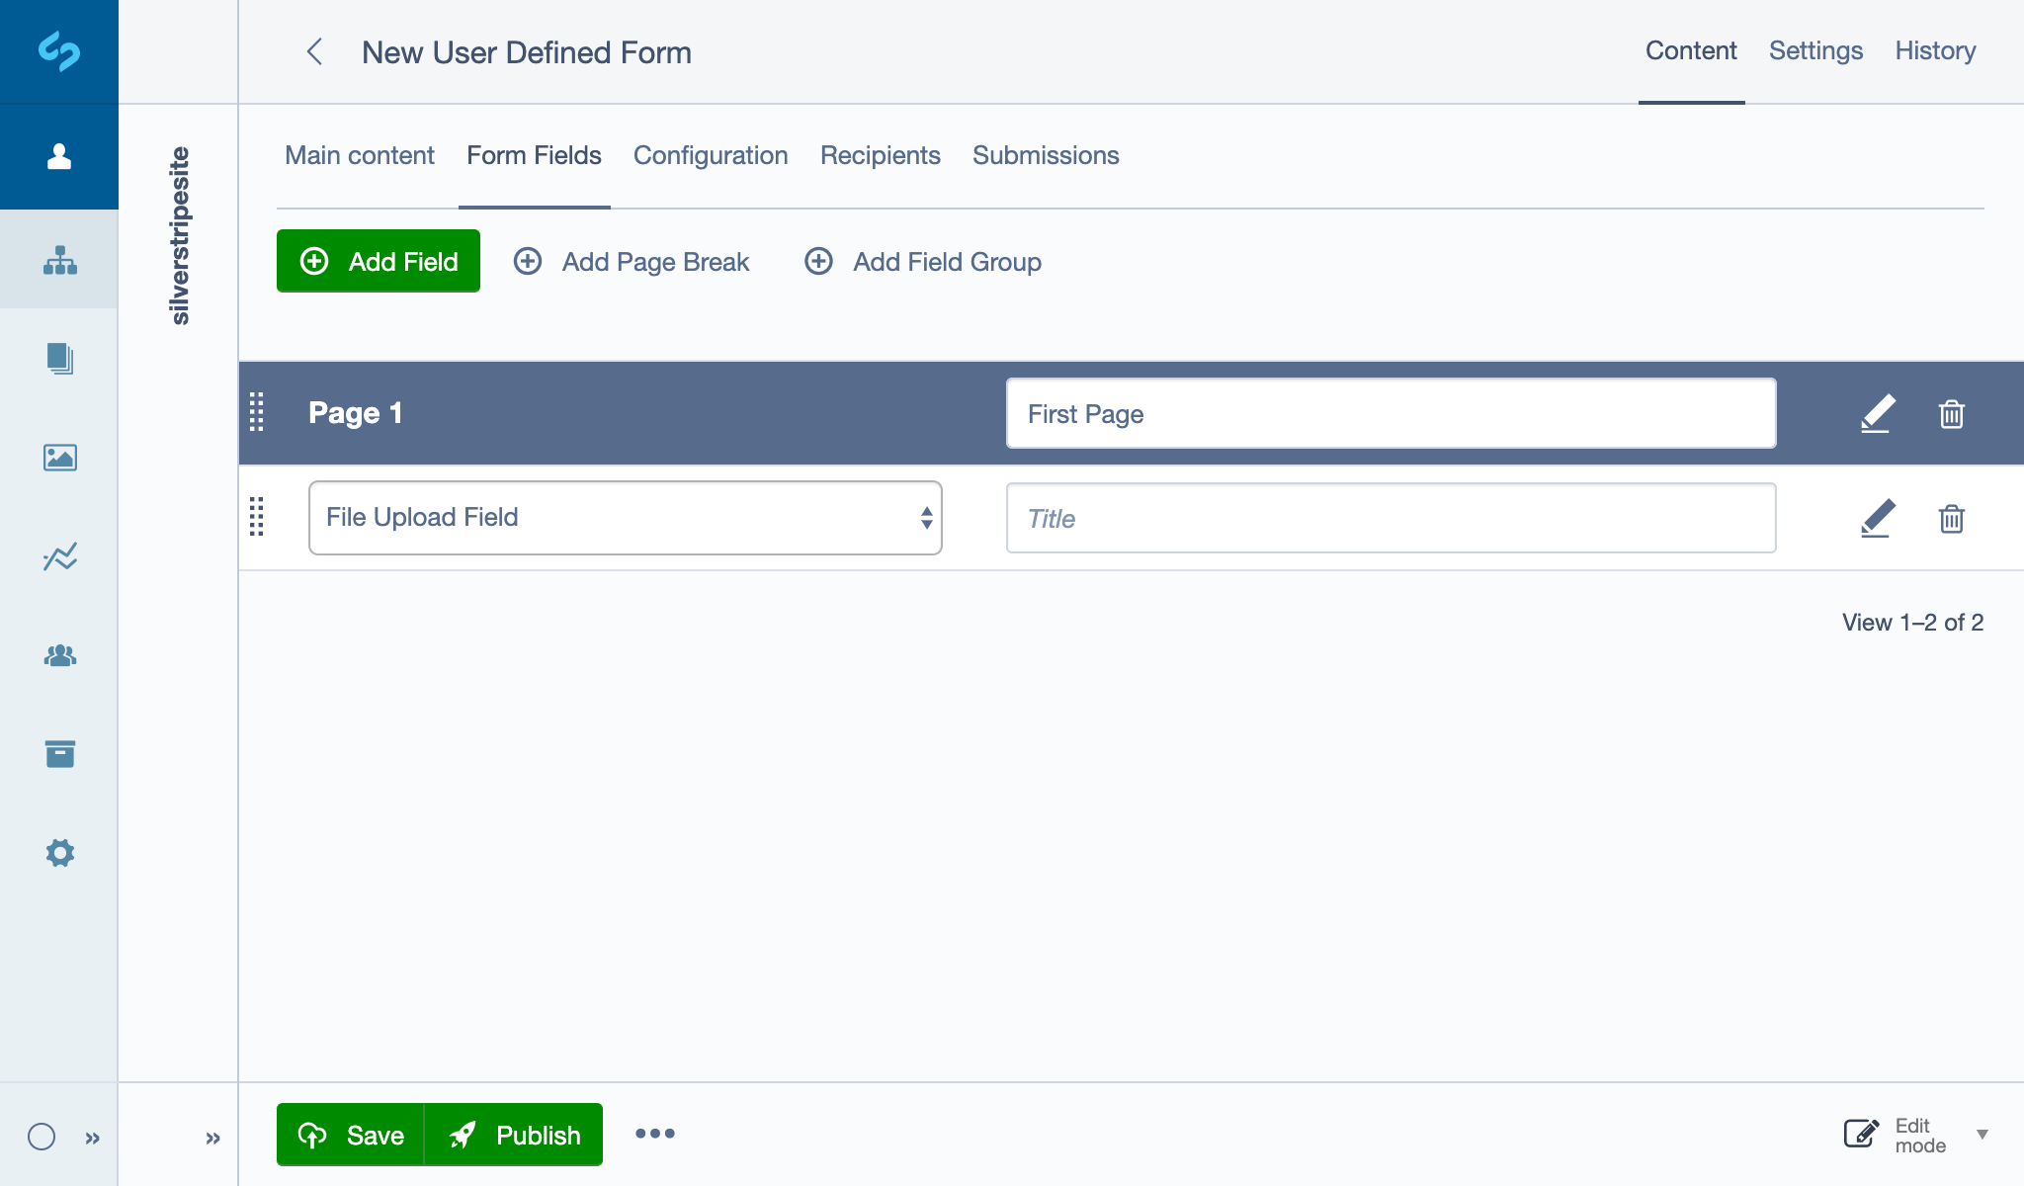Viewport: 2024px width, 1186px height.
Task: Edit the File Upload Field using the pencil icon
Action: 1876,518
